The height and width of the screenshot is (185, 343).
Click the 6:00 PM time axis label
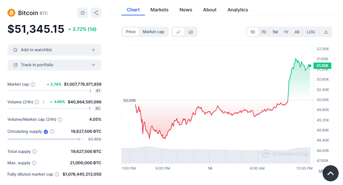pos(163,168)
